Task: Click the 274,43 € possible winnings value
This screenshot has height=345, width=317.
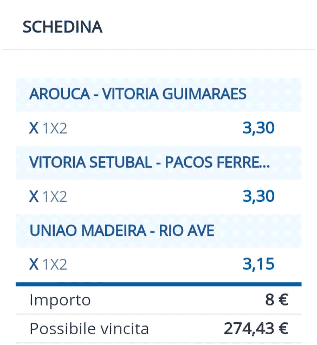Action: click(256, 329)
